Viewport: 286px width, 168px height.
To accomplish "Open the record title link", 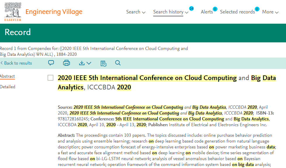I will [167, 82].
